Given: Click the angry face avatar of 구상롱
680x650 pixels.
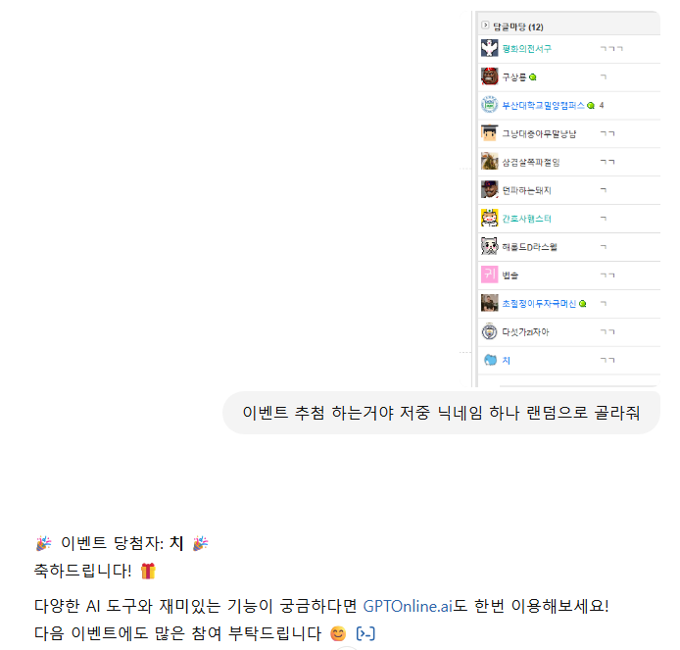Looking at the screenshot, I should 489,76.
